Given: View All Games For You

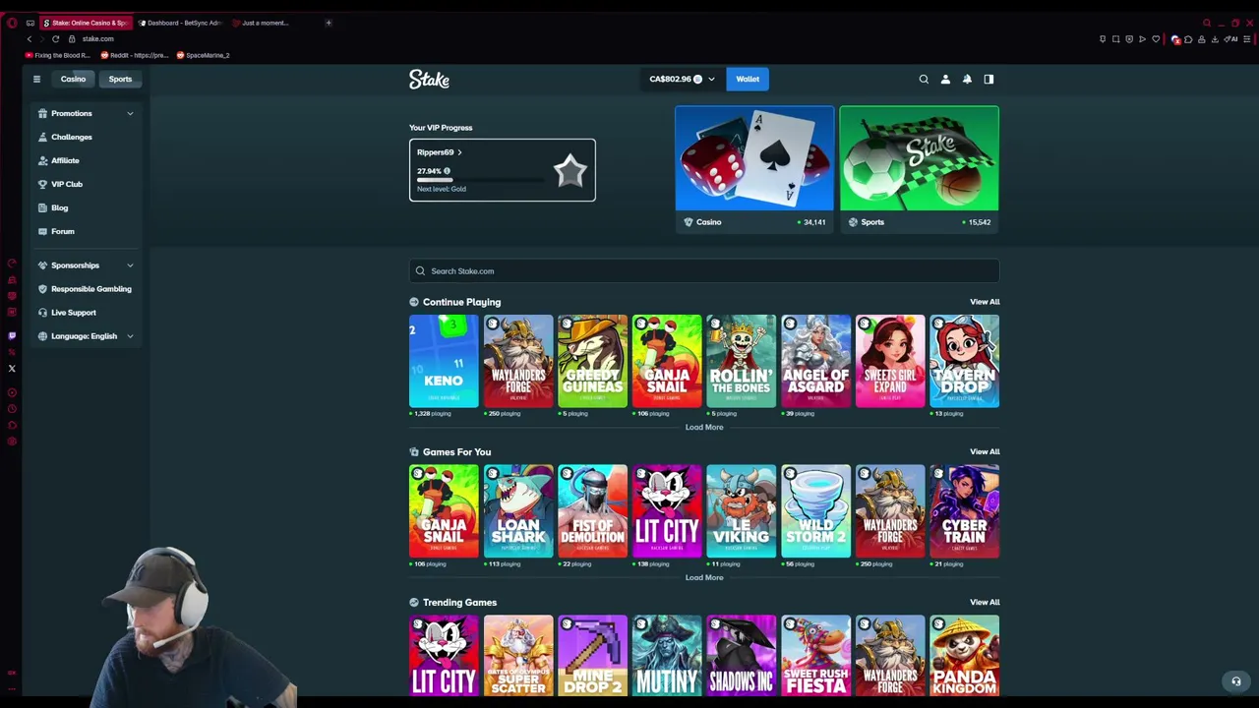Looking at the screenshot, I should tap(985, 452).
